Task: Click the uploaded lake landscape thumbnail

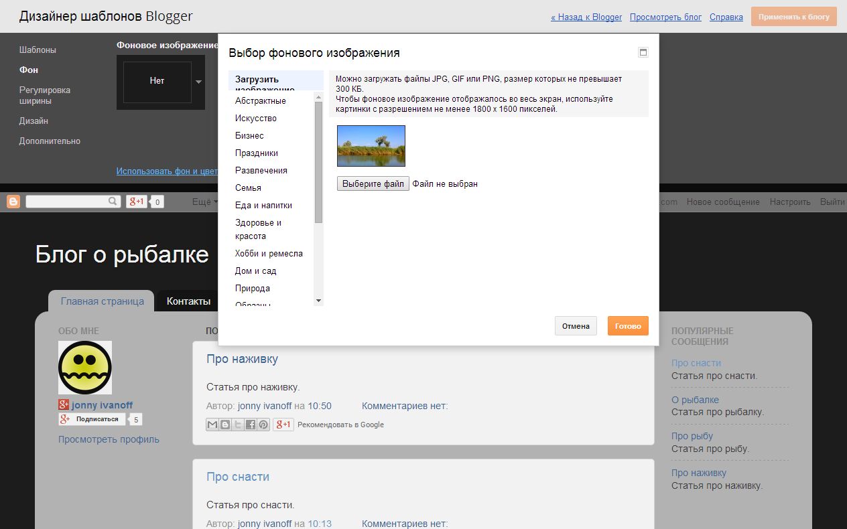Action: tap(371, 146)
